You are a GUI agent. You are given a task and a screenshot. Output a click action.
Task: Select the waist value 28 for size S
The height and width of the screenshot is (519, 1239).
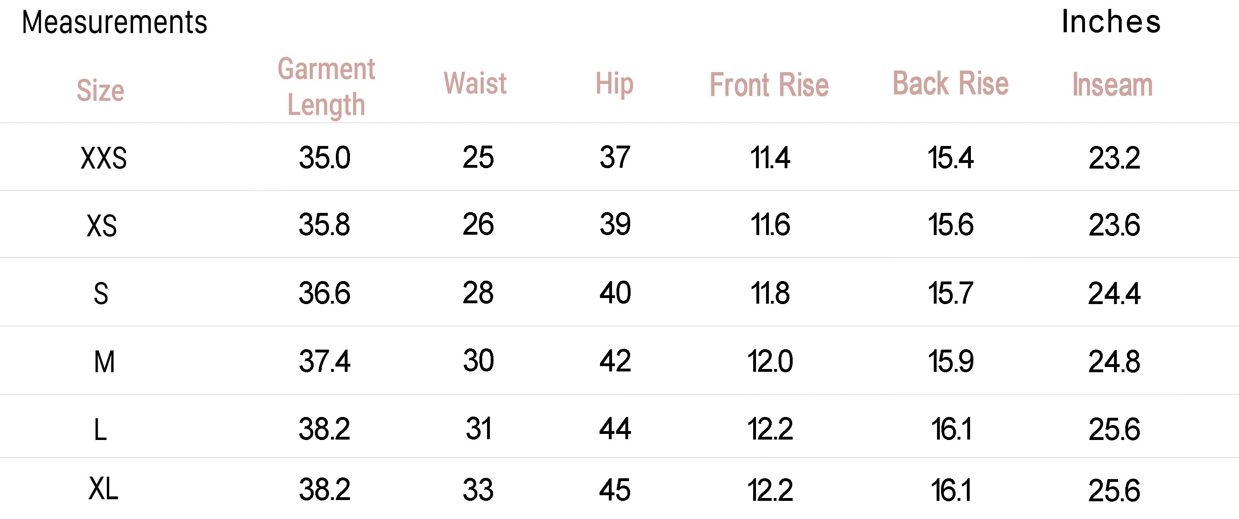[x=478, y=293]
